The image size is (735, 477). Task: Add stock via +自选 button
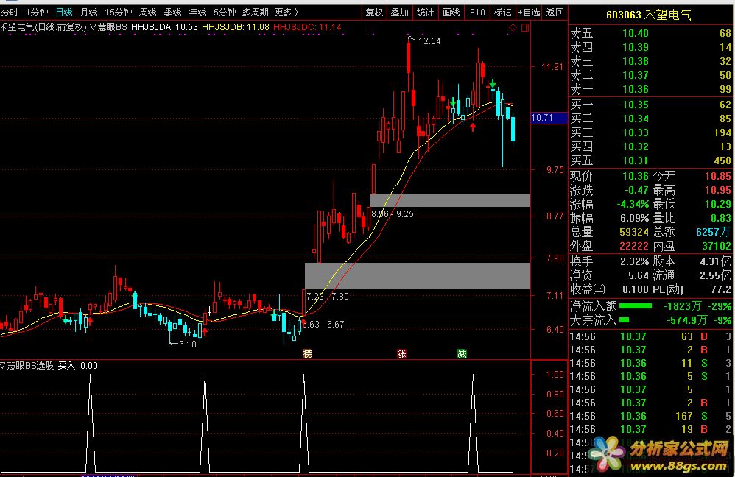pos(530,13)
